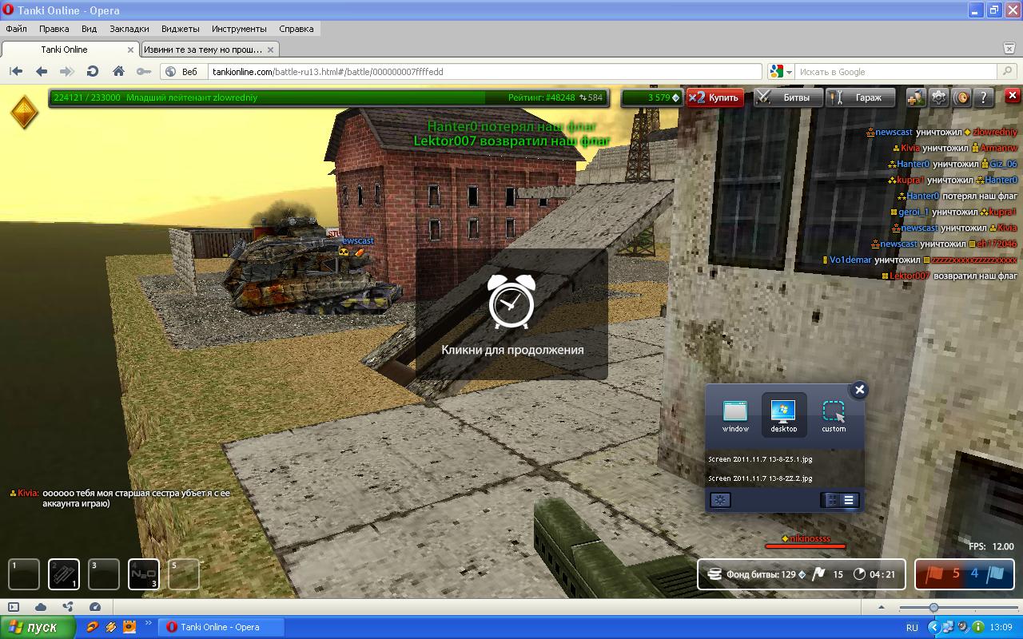Open the Виджеты menu

click(180, 29)
